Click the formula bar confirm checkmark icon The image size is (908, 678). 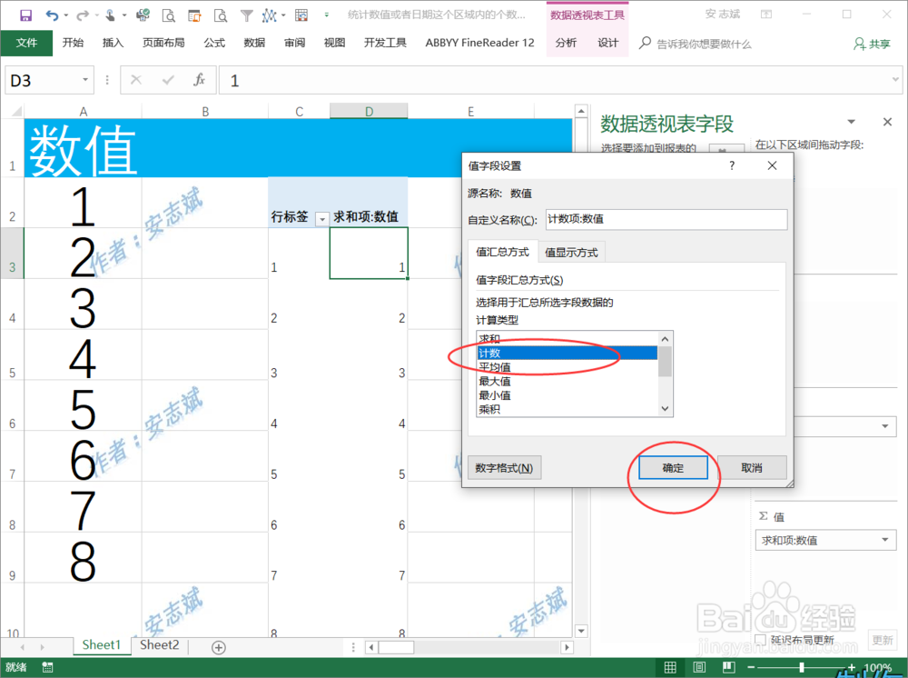pos(168,80)
